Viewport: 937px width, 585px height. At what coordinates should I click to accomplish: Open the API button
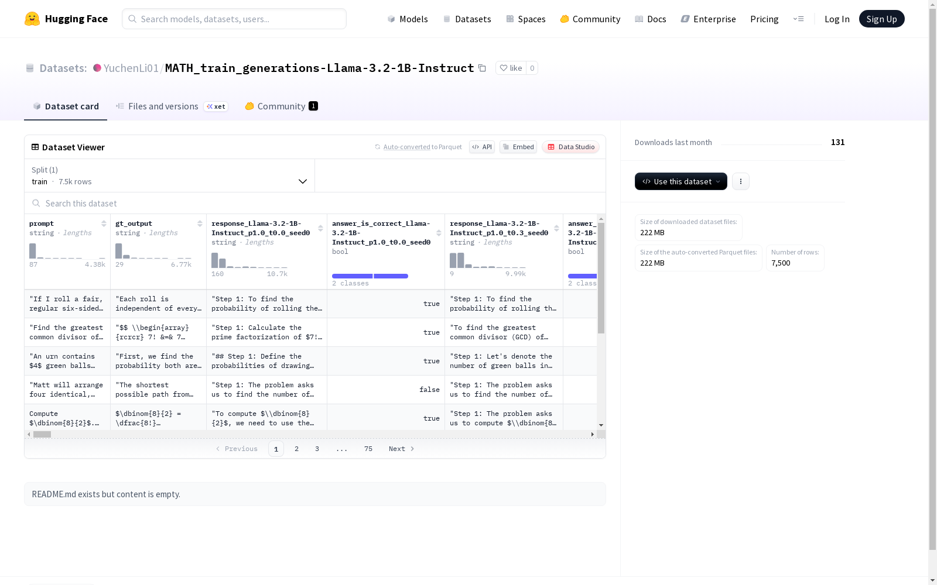pos(482,147)
